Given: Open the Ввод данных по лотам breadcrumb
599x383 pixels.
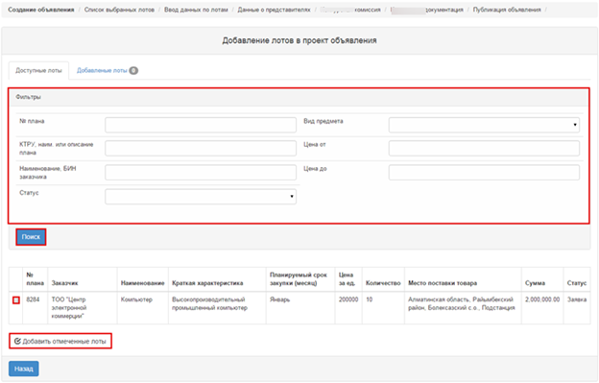Looking at the screenshot, I should tap(196, 10).
